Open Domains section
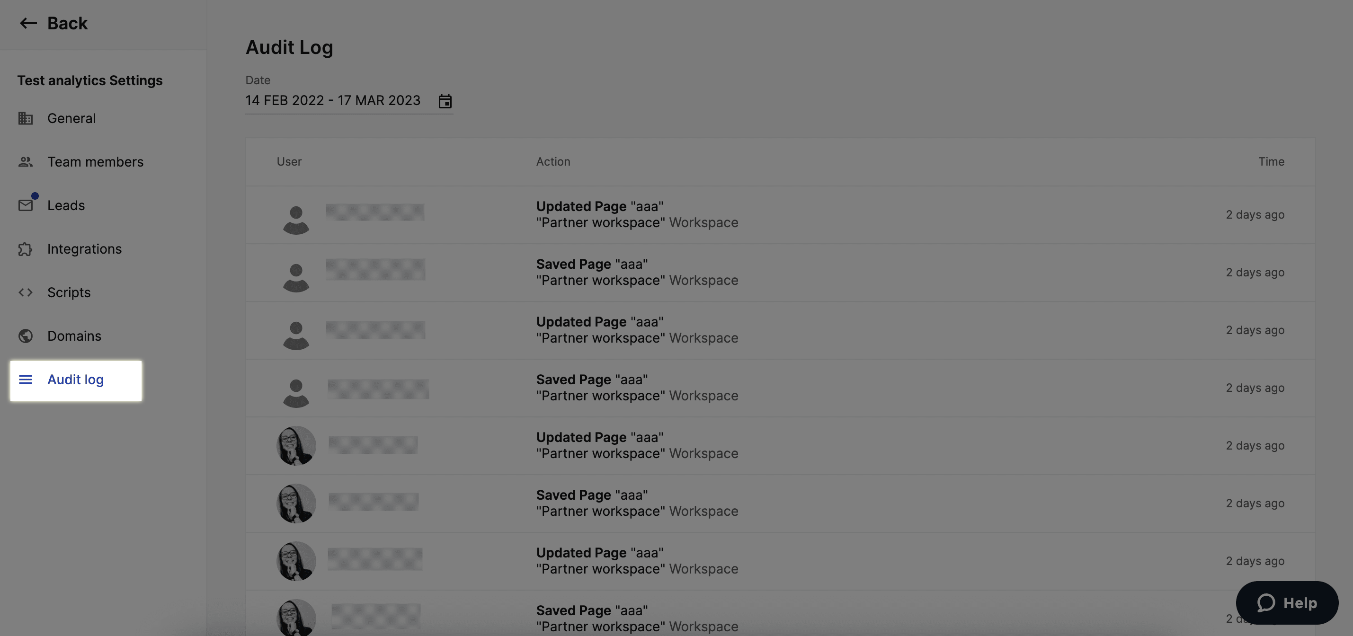Screen dimensions: 1353x636 (x=74, y=336)
